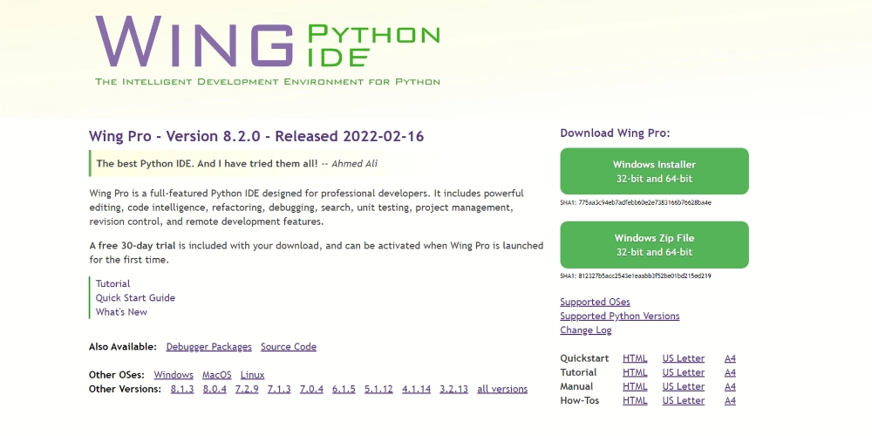The image size is (872, 436).
Task: Open the Tutorial link under the trial description
Action: pos(112,283)
